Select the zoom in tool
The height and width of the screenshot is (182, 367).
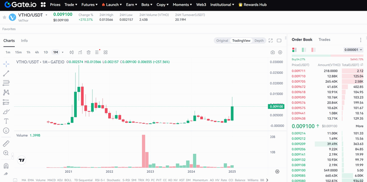pyautogui.click(x=6, y=153)
